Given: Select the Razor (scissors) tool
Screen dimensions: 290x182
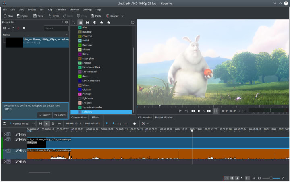Looking at the screenshot, I should coord(53,124).
